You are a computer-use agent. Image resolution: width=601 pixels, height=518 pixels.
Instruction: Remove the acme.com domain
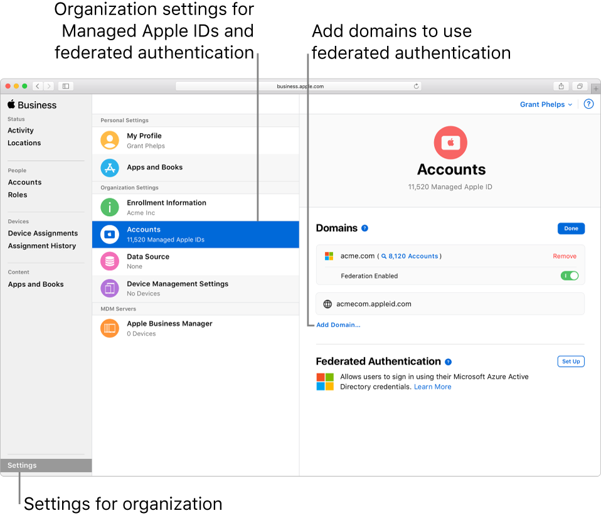[x=564, y=256]
